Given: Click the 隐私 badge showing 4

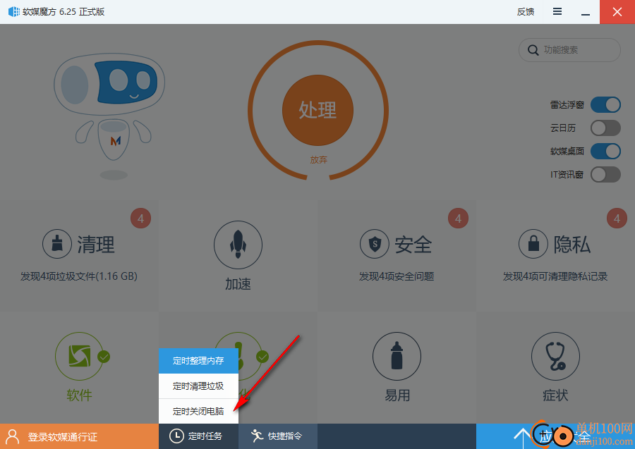Looking at the screenshot, I should pyautogui.click(x=617, y=219).
